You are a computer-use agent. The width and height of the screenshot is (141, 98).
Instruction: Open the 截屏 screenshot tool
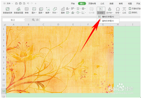click(x=48, y=11)
